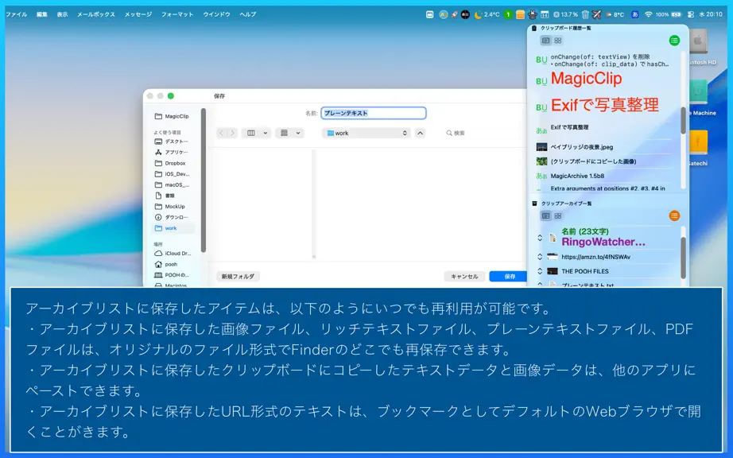733x458 pixels.
Task: Click the 新規フォルダ button
Action: click(x=238, y=277)
